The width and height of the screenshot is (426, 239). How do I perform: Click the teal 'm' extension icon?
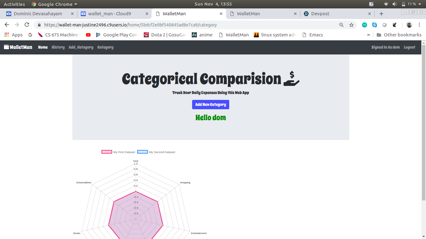click(x=365, y=25)
